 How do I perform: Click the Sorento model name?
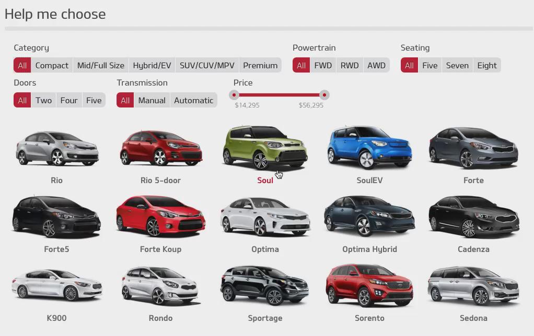[x=369, y=318]
